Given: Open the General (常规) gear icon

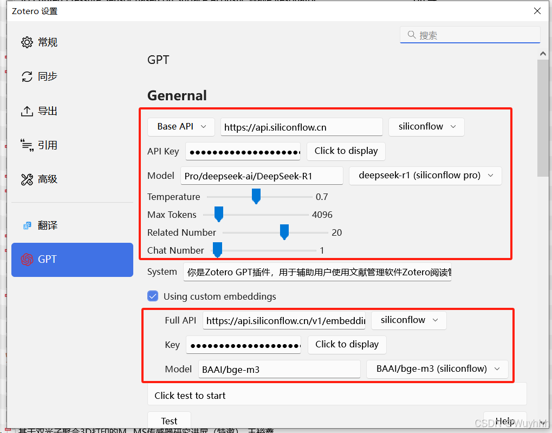Looking at the screenshot, I should (27, 42).
